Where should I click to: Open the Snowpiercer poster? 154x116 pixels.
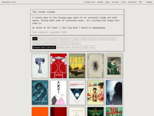[x=77, y=93]
